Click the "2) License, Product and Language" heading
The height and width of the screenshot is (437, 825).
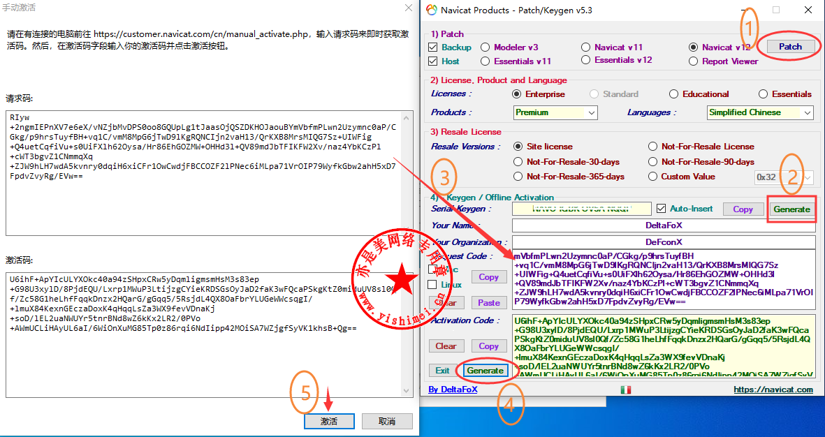coord(499,80)
